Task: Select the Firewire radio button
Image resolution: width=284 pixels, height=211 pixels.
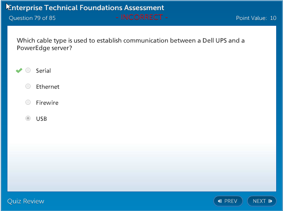Action: click(x=28, y=103)
